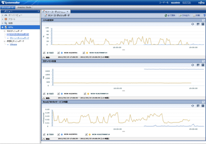This screenshot has width=206, height=144.
Task: Maximize the free memory panel
Action: [203, 61]
